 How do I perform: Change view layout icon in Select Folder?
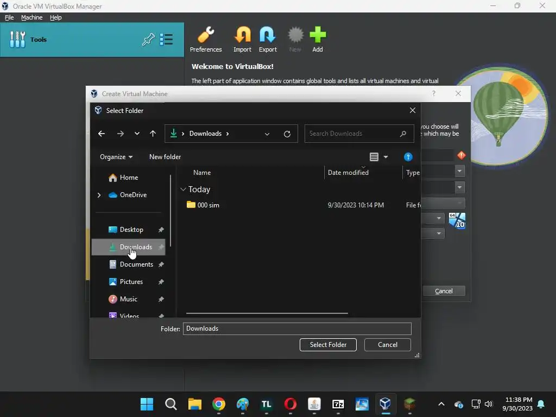374,157
